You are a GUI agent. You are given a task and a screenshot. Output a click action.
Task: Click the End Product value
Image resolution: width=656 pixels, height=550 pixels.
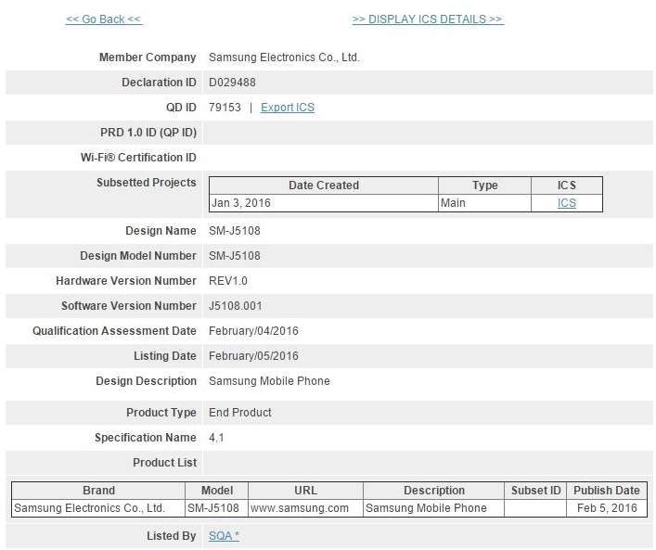point(240,413)
